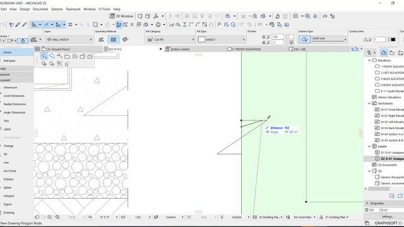Image resolution: width=404 pixels, height=227 pixels.
Task: Open the 3D Window button
Action: pos(121,16)
